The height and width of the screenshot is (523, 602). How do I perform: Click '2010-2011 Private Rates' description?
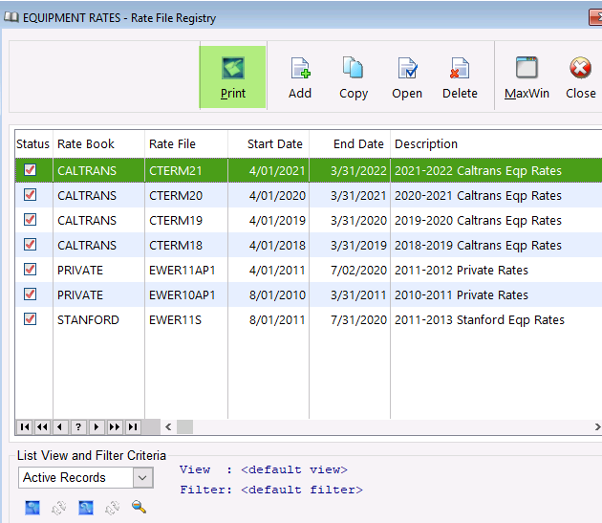(x=462, y=294)
